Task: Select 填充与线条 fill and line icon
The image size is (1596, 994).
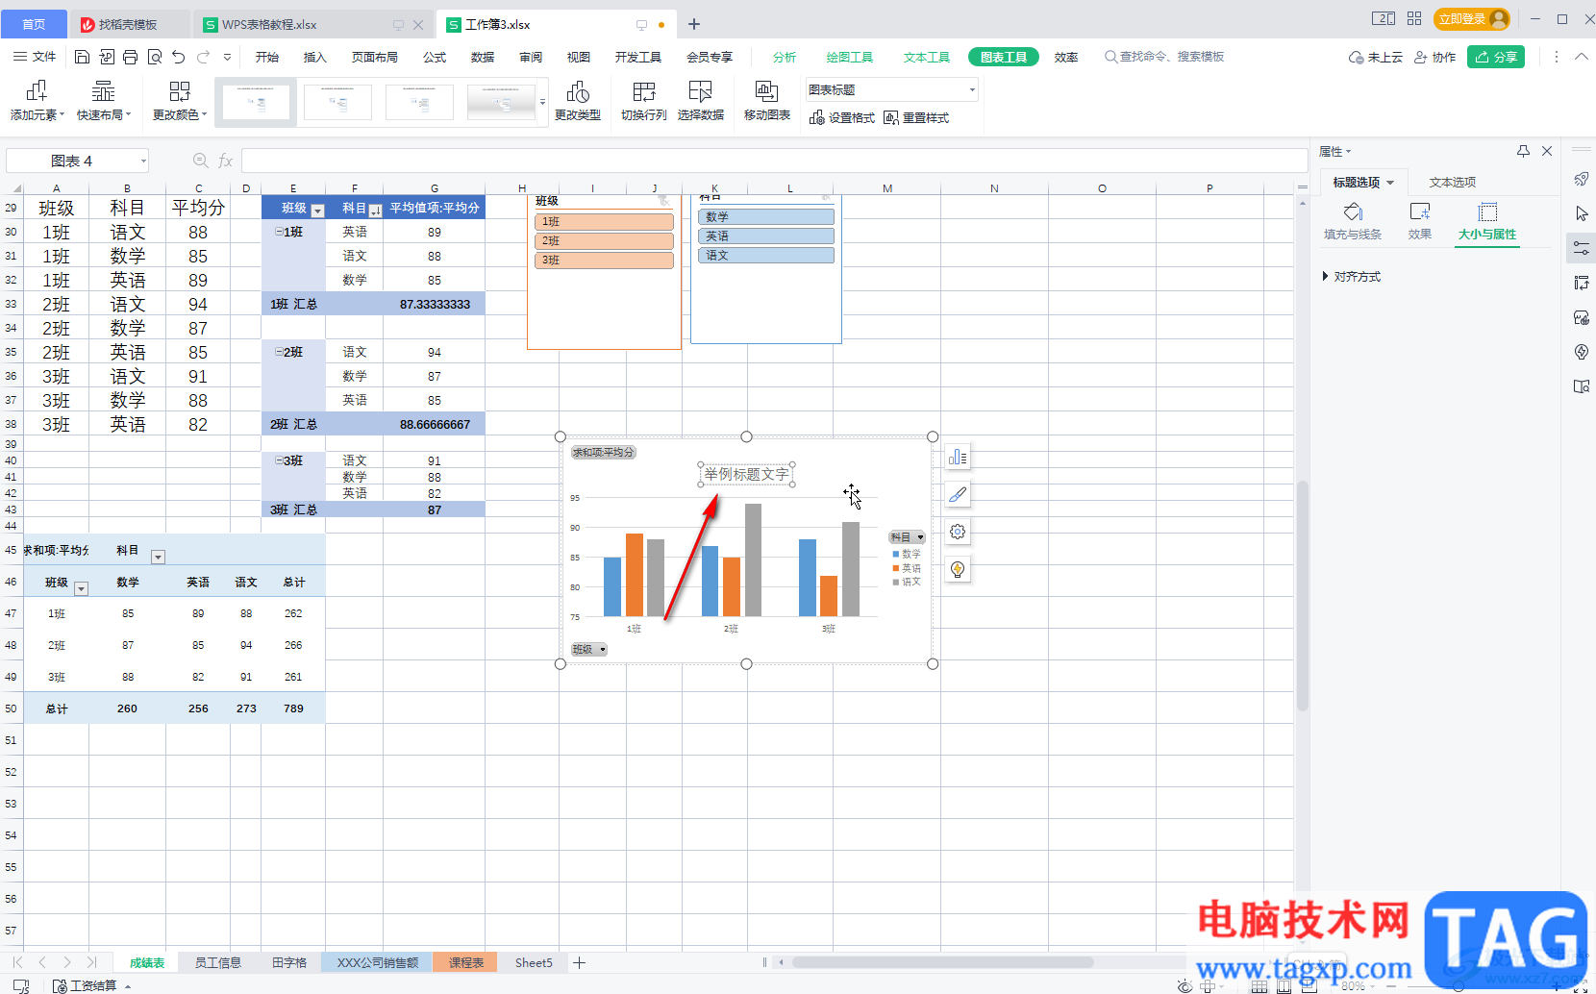Action: tap(1353, 221)
